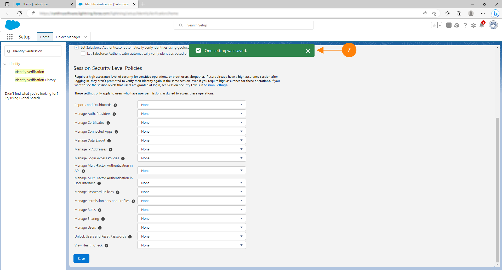Screen dimensions: 502x270
Task: Click the Setup gear icon
Action: tap(473, 25)
